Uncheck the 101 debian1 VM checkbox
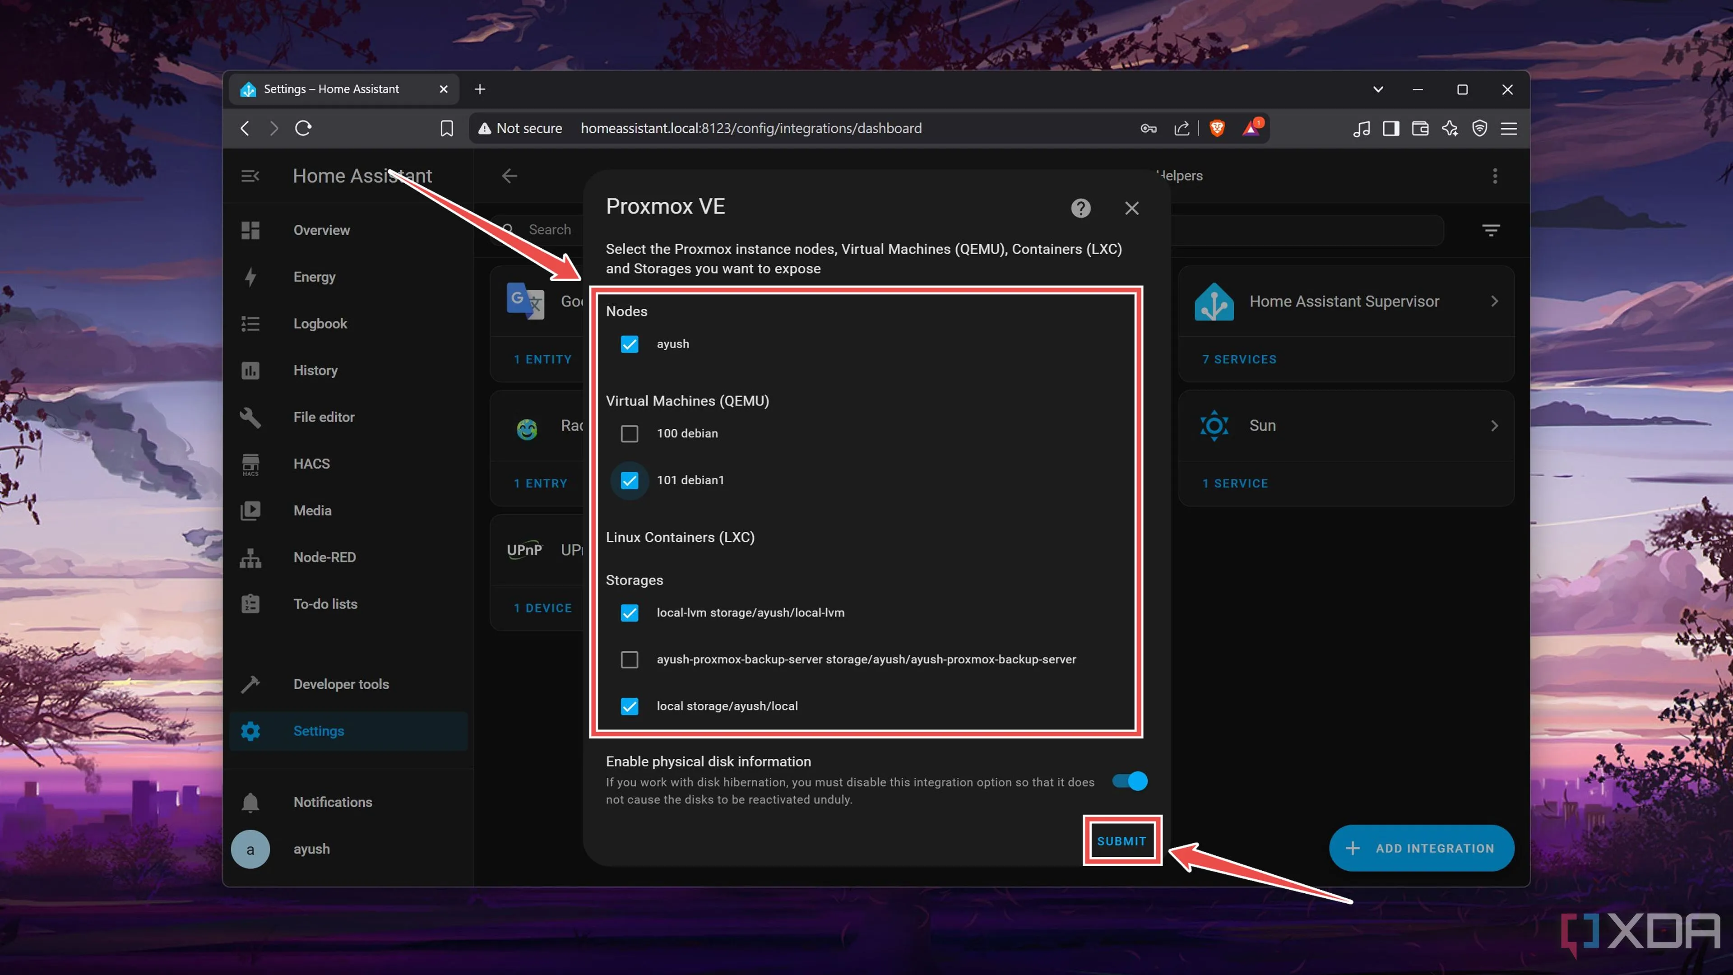1733x975 pixels. [x=629, y=480]
